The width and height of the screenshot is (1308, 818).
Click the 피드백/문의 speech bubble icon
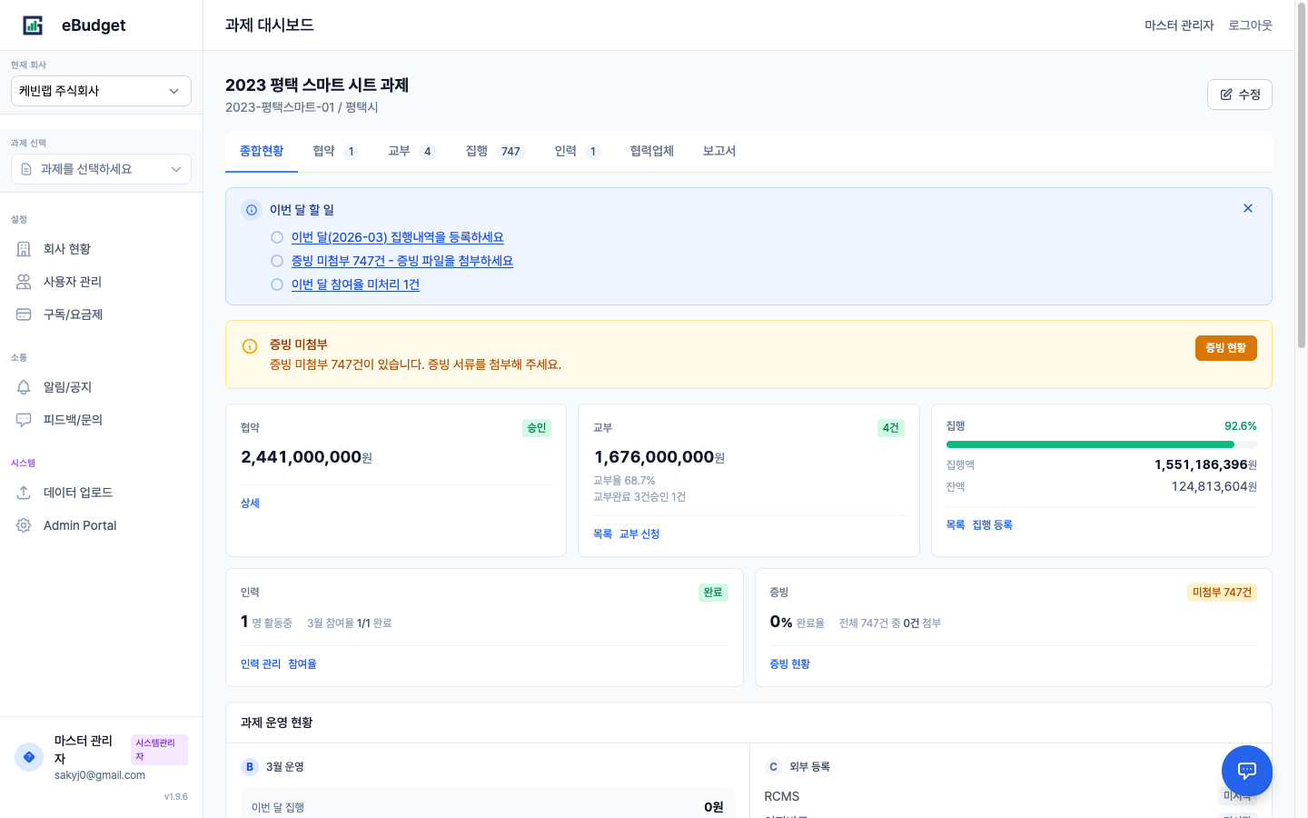click(x=24, y=419)
